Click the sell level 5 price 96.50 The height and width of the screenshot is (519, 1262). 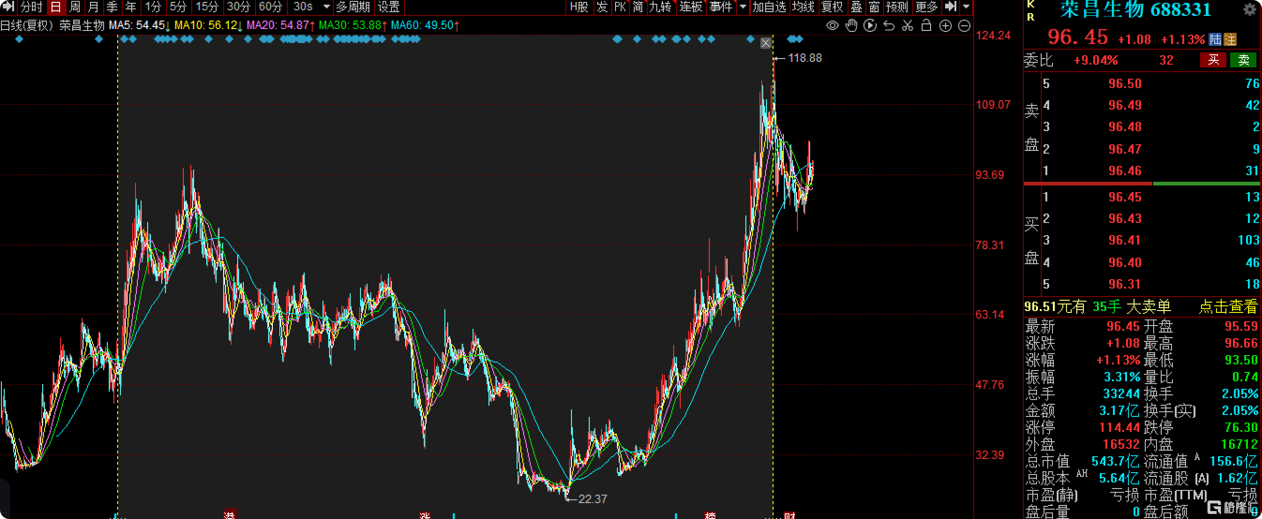(1125, 84)
